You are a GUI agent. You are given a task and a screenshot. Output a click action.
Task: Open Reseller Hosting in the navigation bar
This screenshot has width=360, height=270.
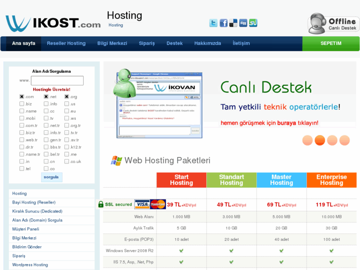click(66, 44)
